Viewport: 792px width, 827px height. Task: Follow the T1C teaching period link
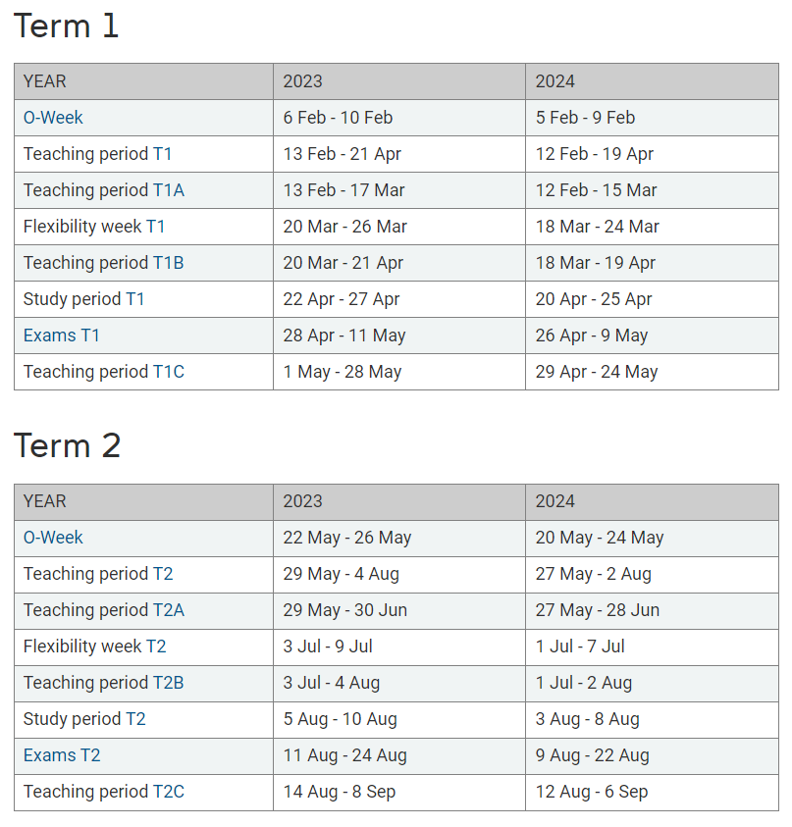169,372
